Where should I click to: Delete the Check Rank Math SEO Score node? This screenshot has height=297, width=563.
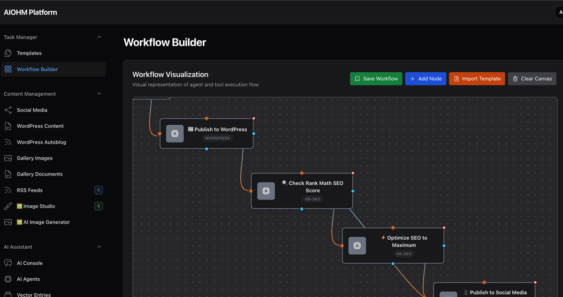353,173
